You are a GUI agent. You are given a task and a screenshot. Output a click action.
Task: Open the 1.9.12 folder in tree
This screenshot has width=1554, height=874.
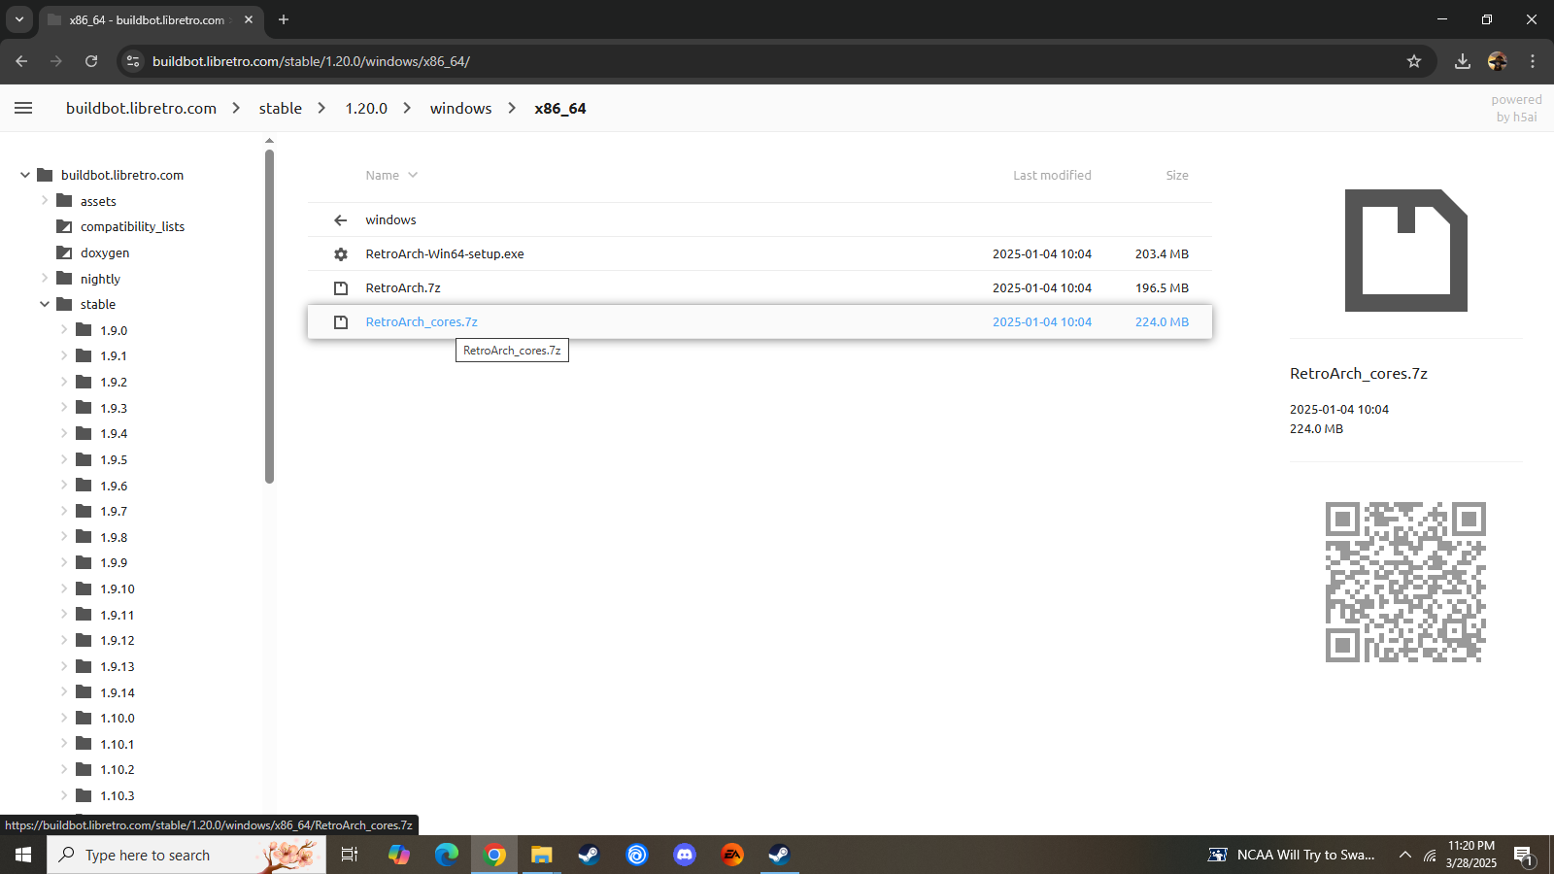coord(118,640)
